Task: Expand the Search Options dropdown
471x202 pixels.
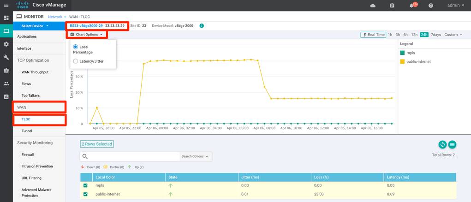Action: pyautogui.click(x=195, y=156)
